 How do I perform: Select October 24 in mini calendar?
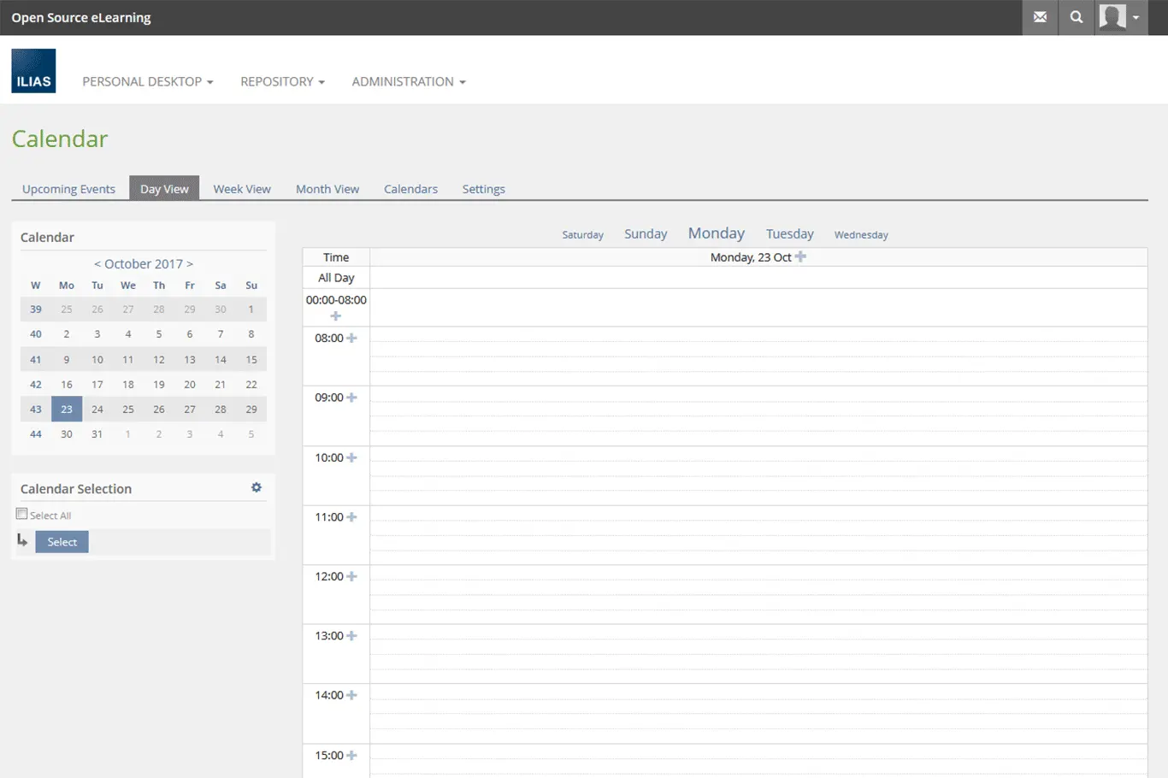97,410
